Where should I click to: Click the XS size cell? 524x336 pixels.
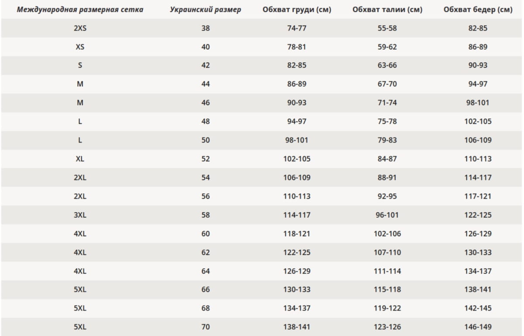tap(80, 47)
